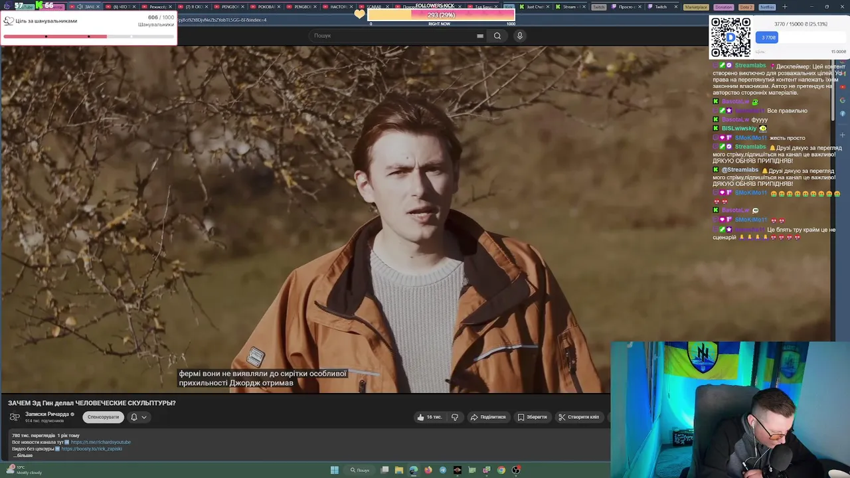Switch to the (6) ЧТО Т browser tab
Viewport: 850px width, 478px height.
[x=120, y=7]
